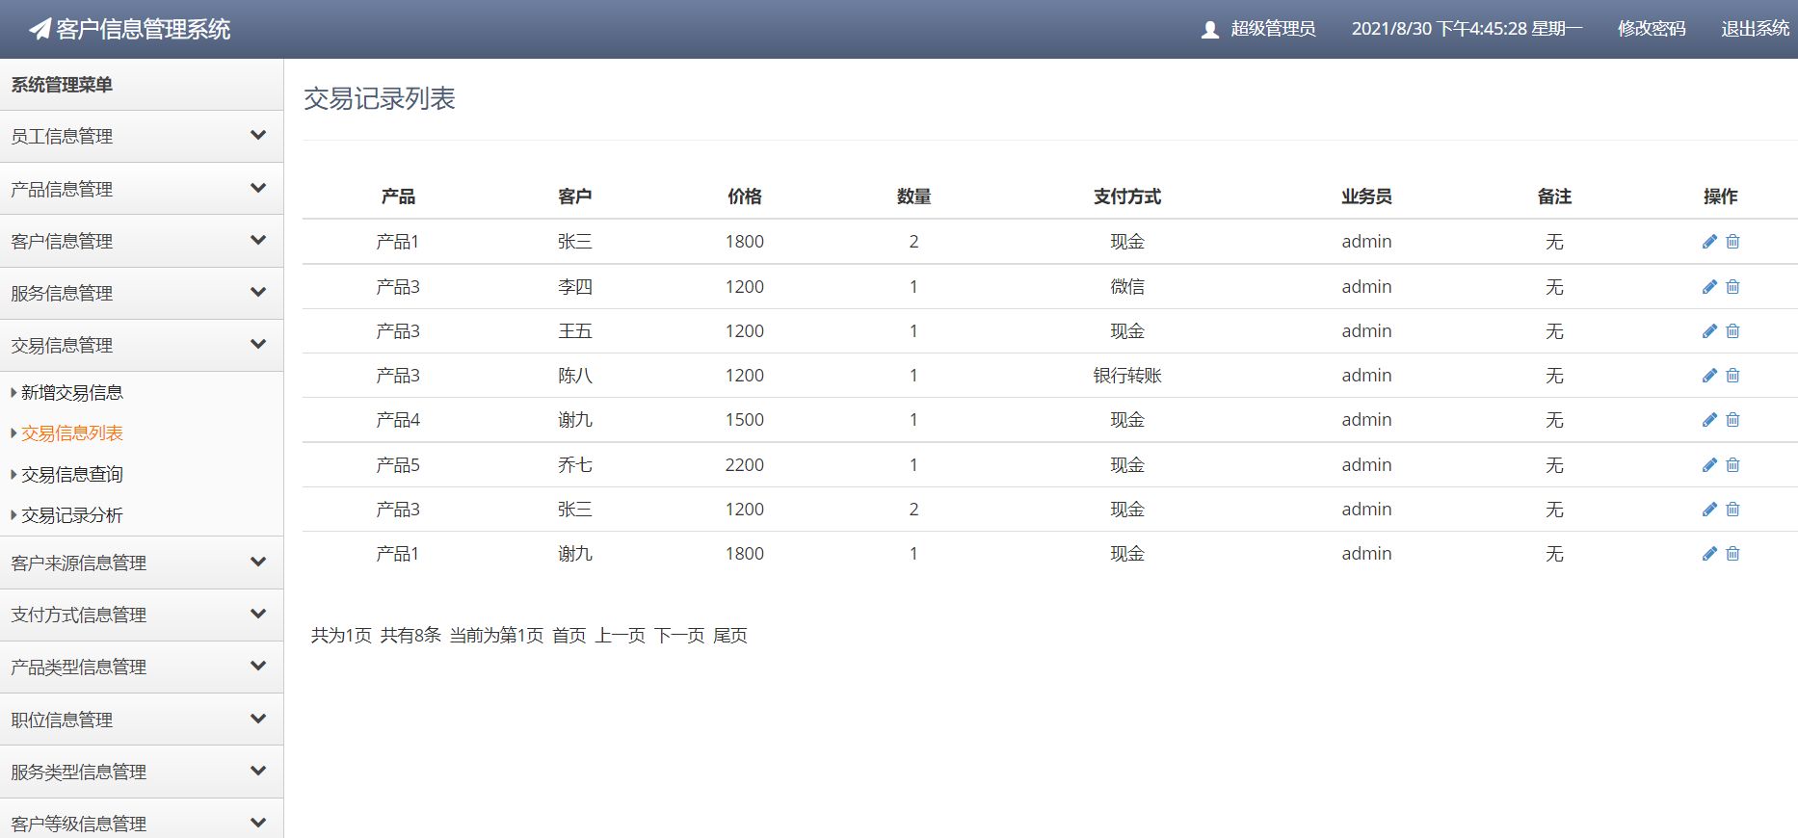Edit the 产品3 张三 quantity 2 record

(x=1709, y=510)
